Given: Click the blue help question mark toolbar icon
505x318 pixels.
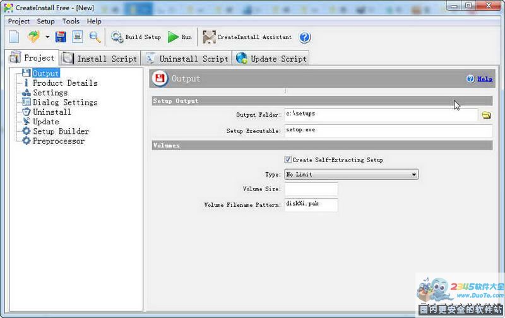Looking at the screenshot, I should pos(304,37).
